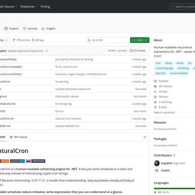
Task: View the 74 stars link
Action: [x=163, y=97]
